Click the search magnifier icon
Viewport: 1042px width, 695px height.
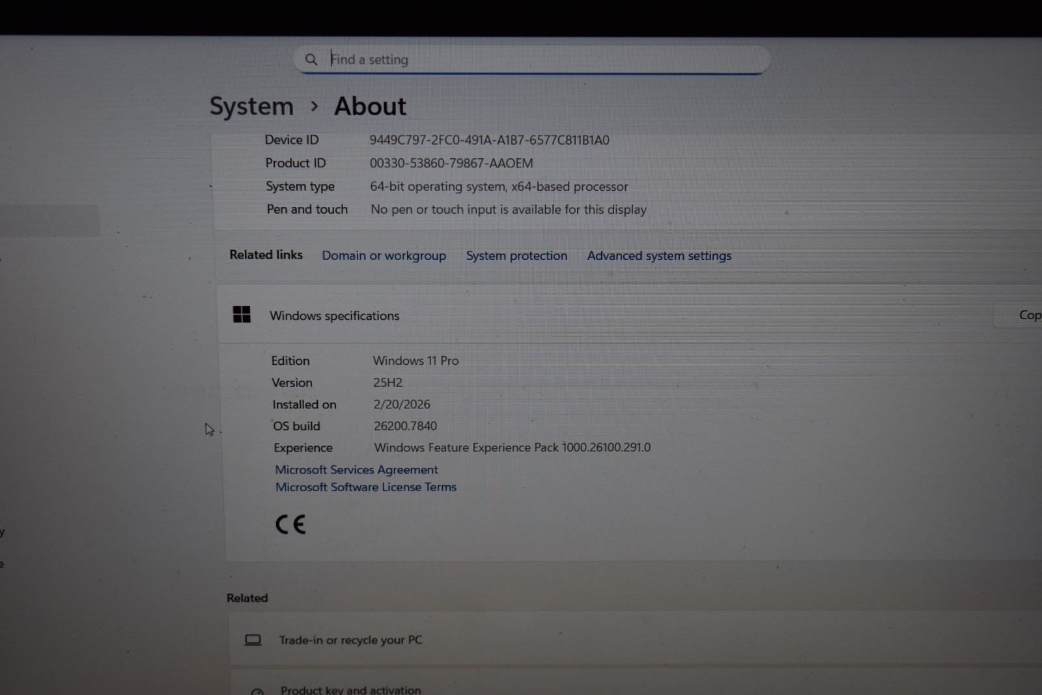[x=311, y=59]
